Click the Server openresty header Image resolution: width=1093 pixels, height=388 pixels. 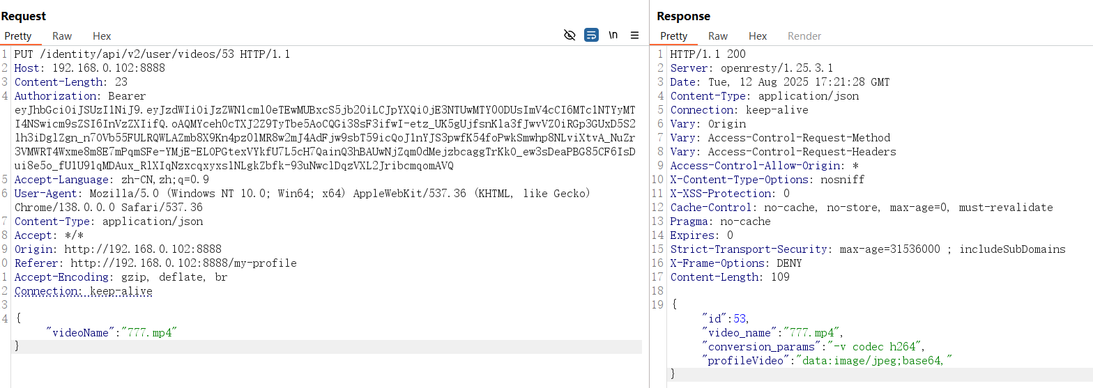pos(751,68)
